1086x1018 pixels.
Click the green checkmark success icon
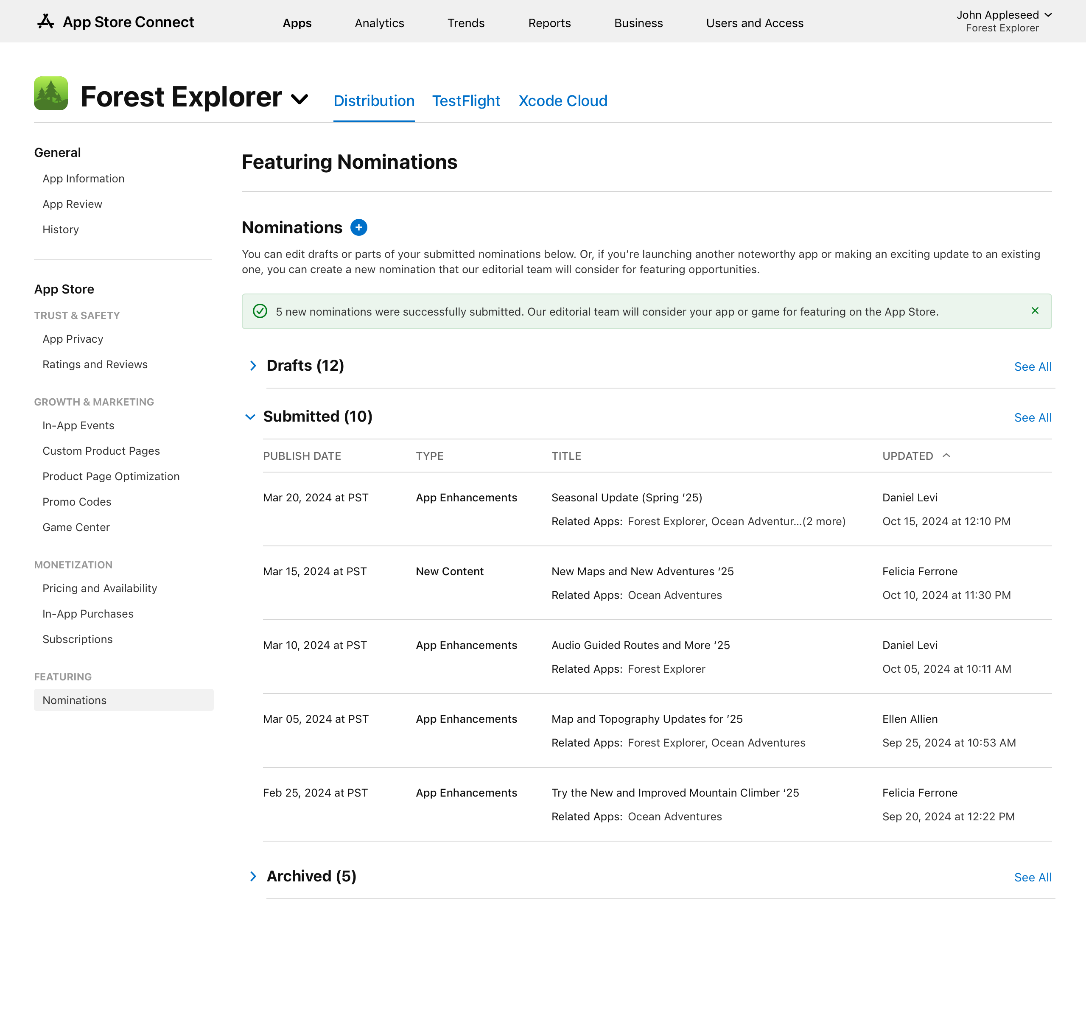(x=260, y=311)
